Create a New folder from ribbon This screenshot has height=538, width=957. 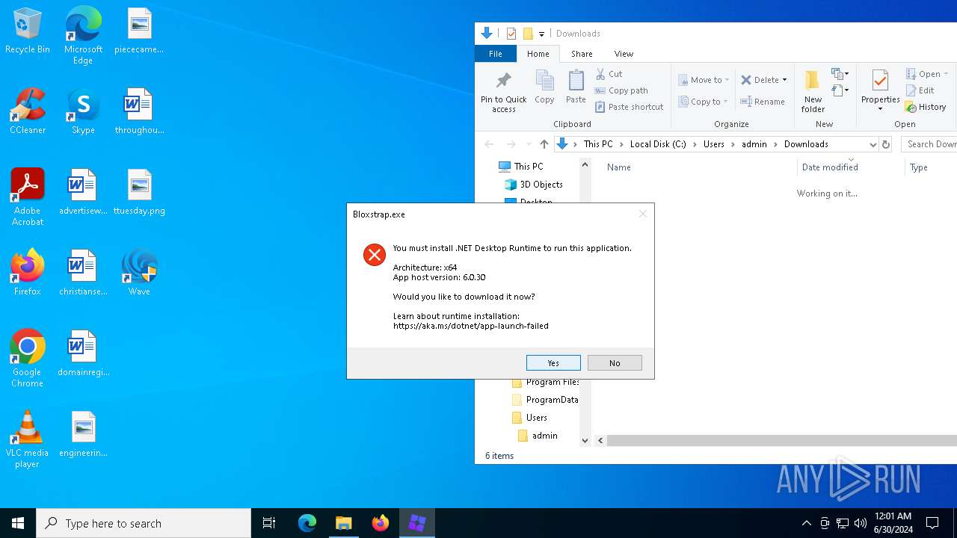click(813, 92)
